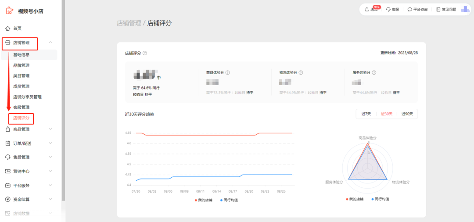Expand the 营销中心 chevron

coord(50,171)
